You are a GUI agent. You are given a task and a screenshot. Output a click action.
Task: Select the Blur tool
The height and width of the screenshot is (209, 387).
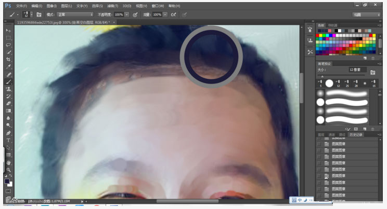coord(8,118)
